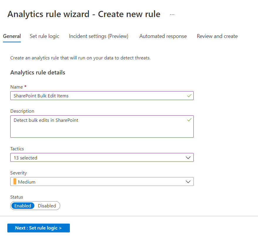Jump to the Review and create tab
This screenshot has height=238, width=258.
(217, 36)
